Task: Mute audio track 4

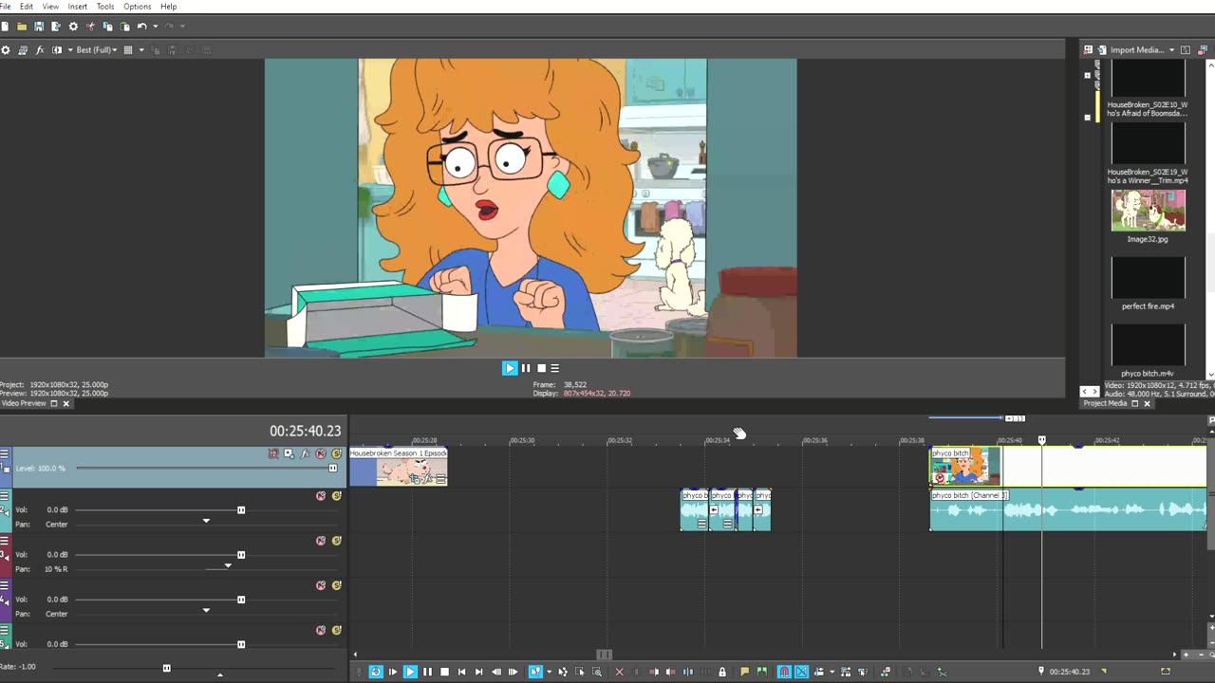Action: [x=321, y=585]
